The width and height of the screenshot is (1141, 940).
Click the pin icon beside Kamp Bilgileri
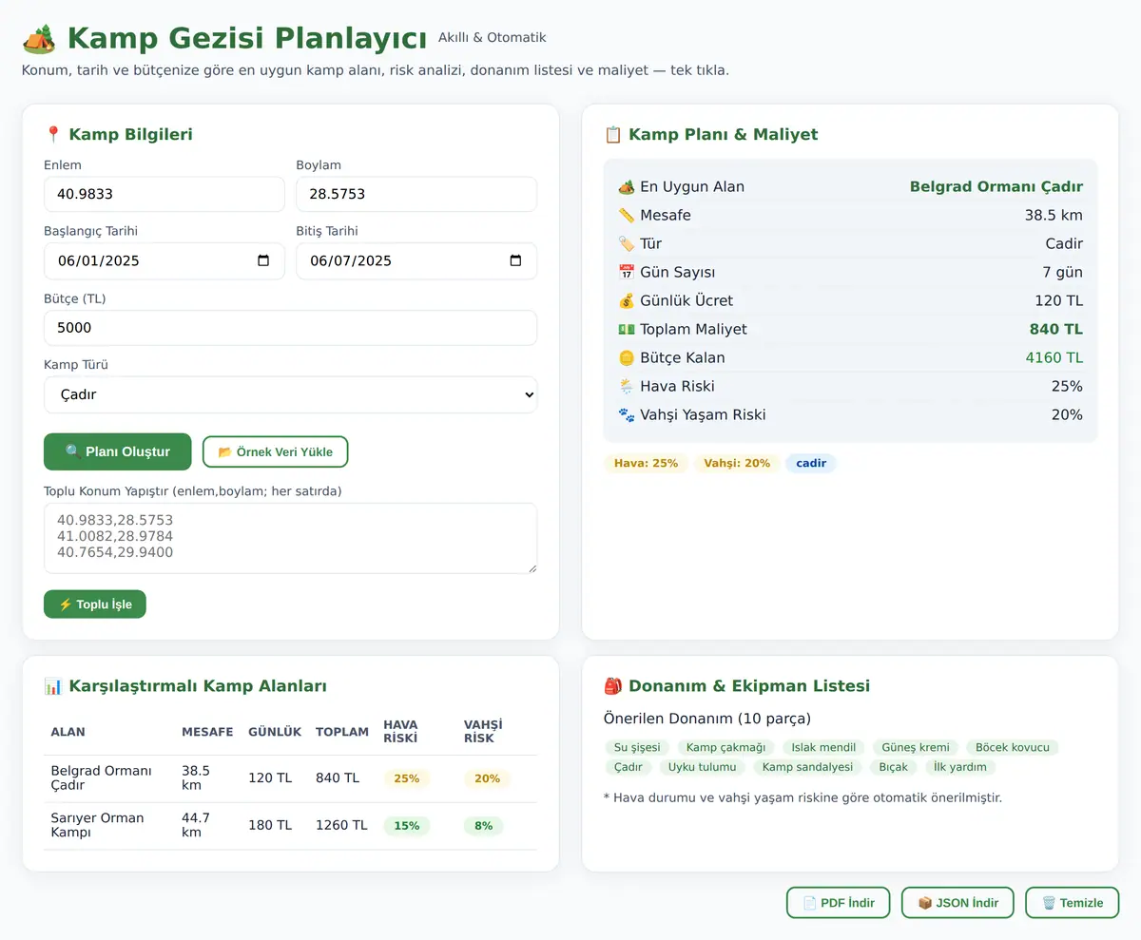(53, 135)
